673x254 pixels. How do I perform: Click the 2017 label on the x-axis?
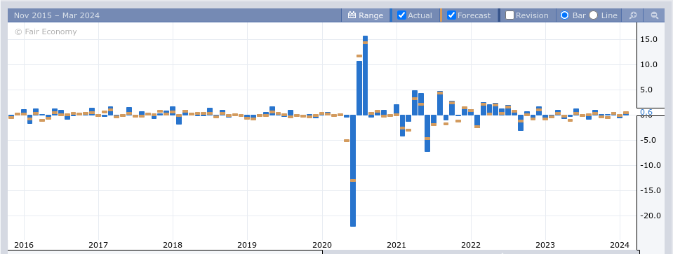(x=98, y=245)
